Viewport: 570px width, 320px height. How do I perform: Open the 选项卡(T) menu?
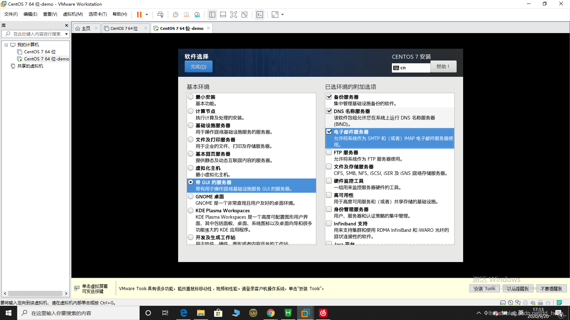point(98,14)
